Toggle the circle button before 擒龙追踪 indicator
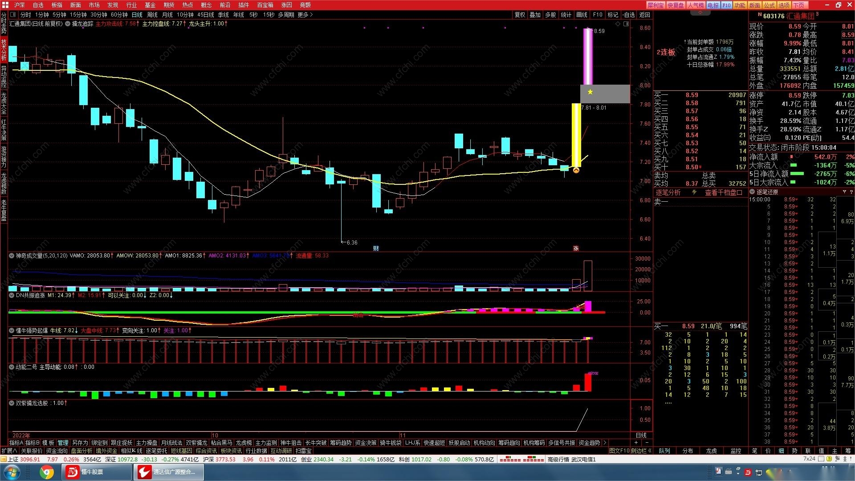This screenshot has width=855, height=481. point(68,24)
